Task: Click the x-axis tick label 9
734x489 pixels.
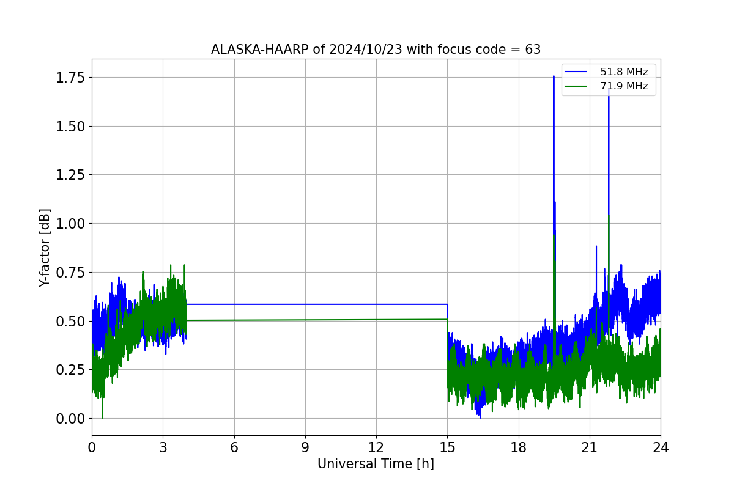Action: [x=305, y=447]
